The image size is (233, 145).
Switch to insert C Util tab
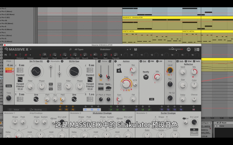pyautogui.click(x=159, y=61)
